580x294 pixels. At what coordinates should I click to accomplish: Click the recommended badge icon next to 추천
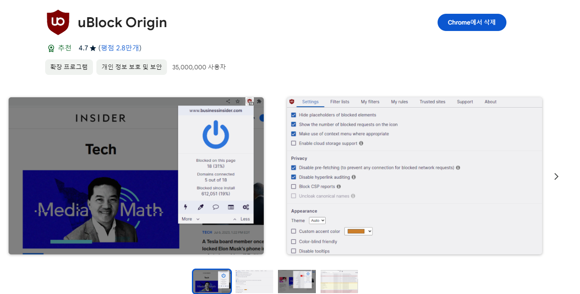tap(51, 48)
